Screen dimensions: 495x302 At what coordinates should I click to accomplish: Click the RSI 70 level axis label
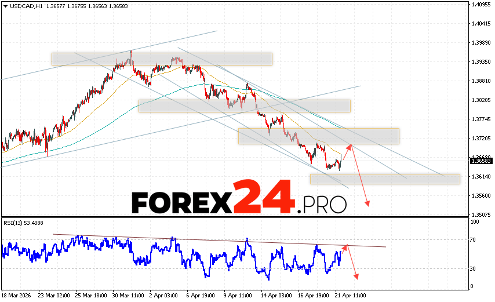[x=474, y=239]
